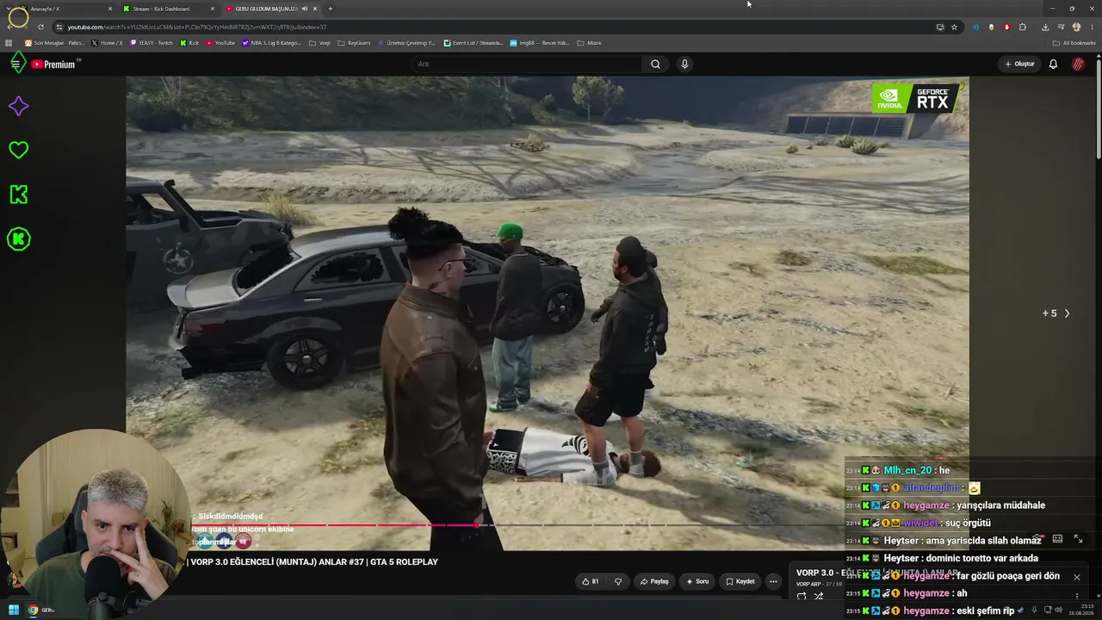The width and height of the screenshot is (1102, 620).
Task: Click the address bar URL
Action: click(197, 28)
